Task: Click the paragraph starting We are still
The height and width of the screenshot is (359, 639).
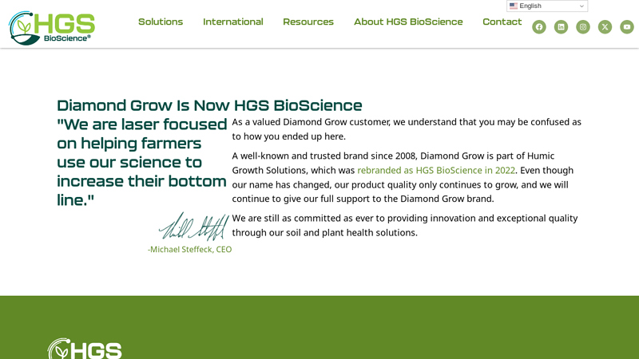Action: click(405, 225)
